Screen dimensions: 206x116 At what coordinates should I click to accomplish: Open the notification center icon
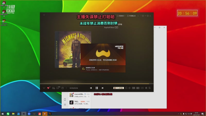point(203,114)
